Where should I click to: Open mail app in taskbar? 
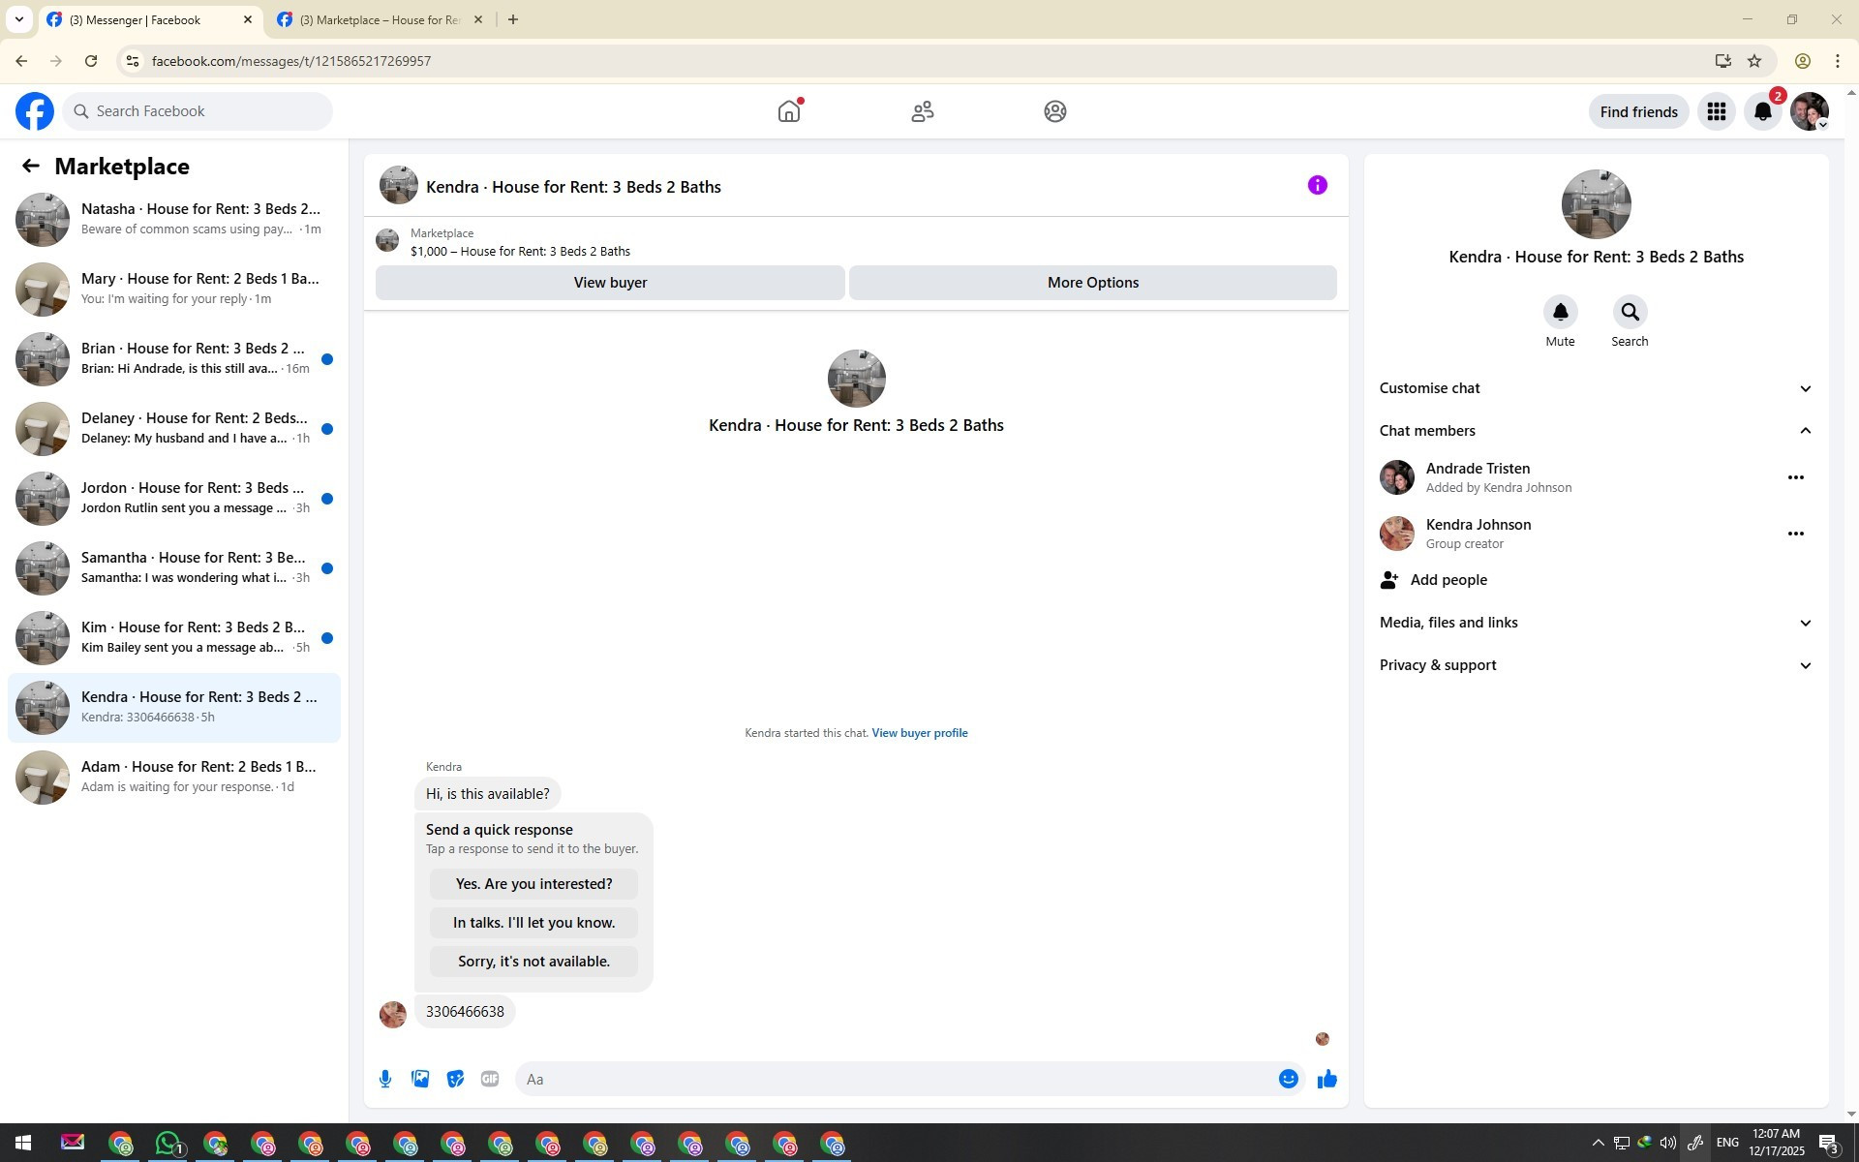pyautogui.click(x=73, y=1144)
